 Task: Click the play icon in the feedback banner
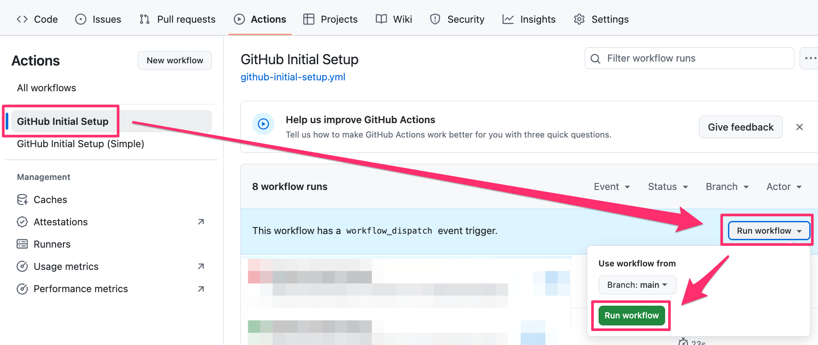coord(263,124)
